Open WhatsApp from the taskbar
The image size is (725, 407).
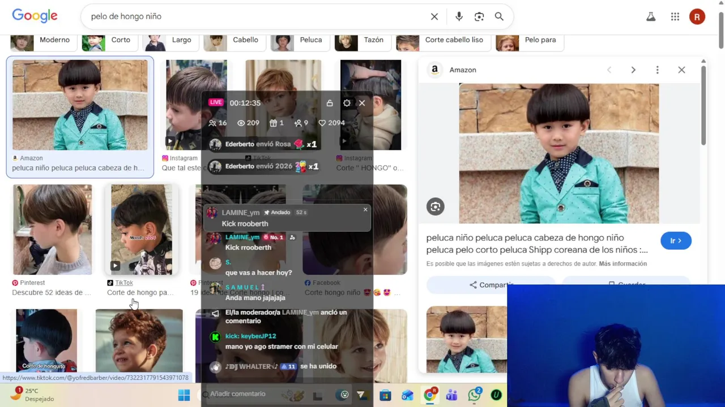point(474,395)
